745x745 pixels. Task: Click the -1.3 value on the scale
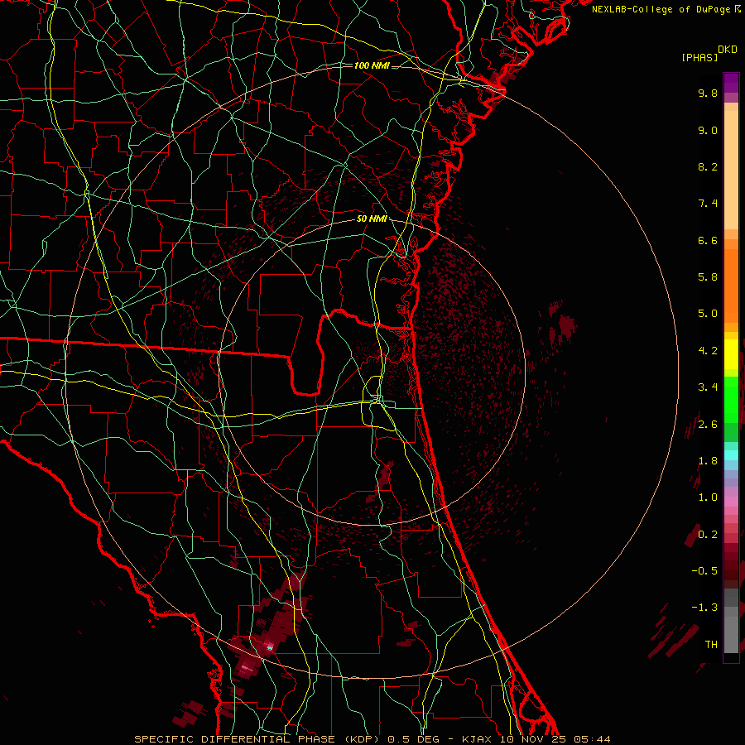pyautogui.click(x=704, y=608)
